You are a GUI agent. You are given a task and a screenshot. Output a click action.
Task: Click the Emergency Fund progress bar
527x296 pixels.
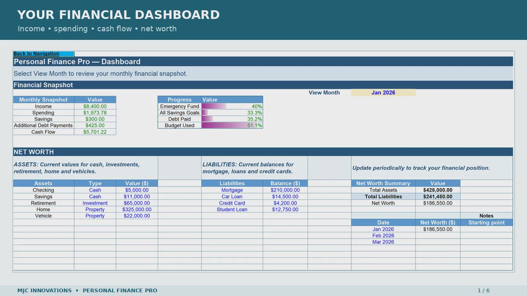pyautogui.click(x=232, y=106)
